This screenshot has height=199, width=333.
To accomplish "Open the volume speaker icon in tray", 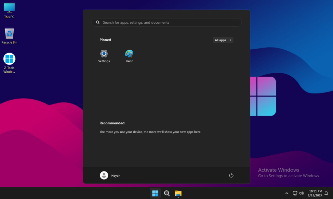I will (301, 193).
